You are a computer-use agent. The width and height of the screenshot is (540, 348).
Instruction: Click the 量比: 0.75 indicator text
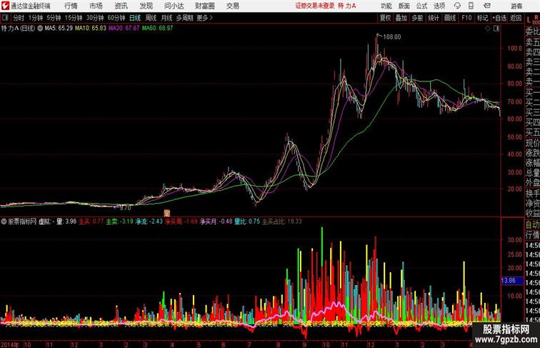pyautogui.click(x=247, y=222)
